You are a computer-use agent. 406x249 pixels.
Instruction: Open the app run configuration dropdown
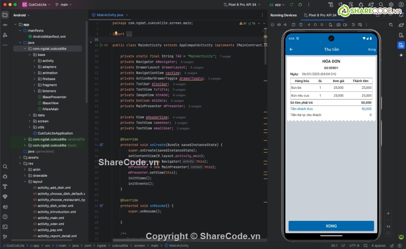(277, 5)
